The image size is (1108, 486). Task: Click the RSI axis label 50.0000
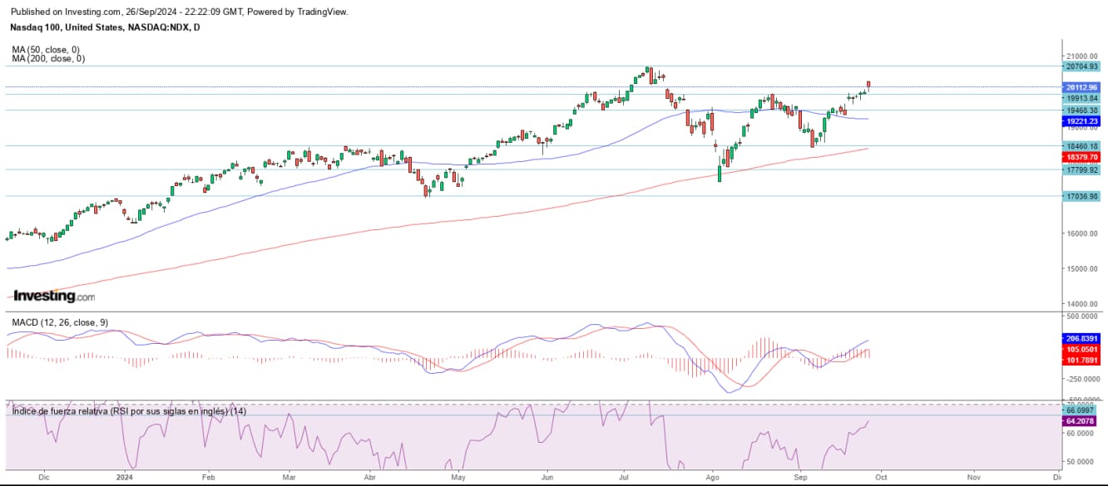pos(1081,462)
